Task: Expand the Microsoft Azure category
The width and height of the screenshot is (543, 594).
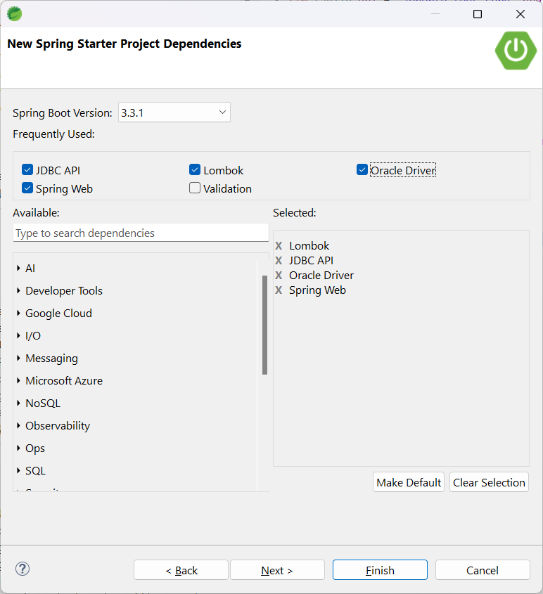Action: 18,380
